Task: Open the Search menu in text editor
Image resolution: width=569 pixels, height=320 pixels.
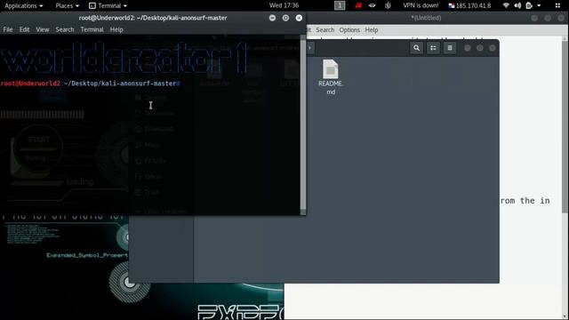Action: click(325, 29)
